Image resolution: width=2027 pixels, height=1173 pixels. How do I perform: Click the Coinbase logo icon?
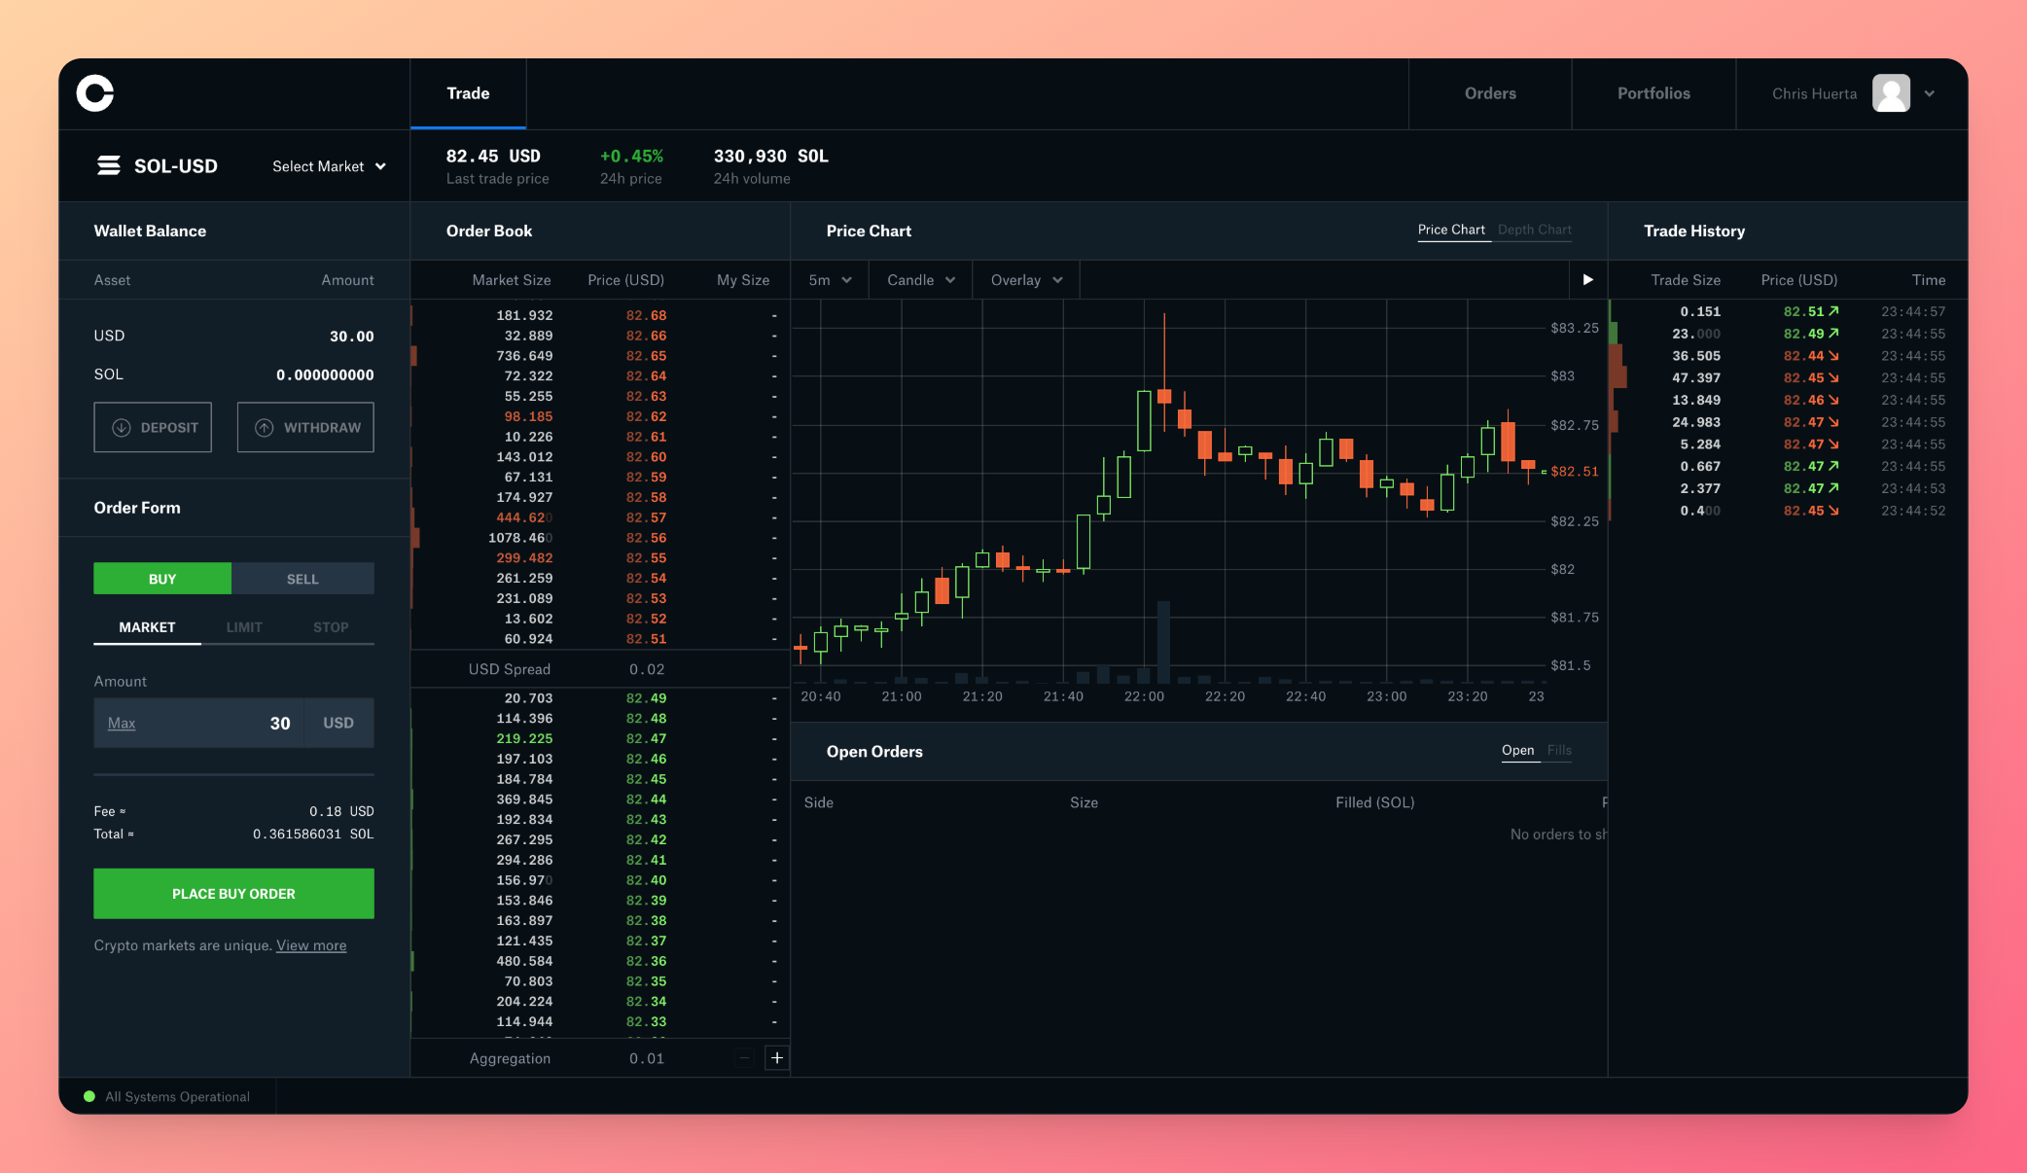(x=95, y=93)
